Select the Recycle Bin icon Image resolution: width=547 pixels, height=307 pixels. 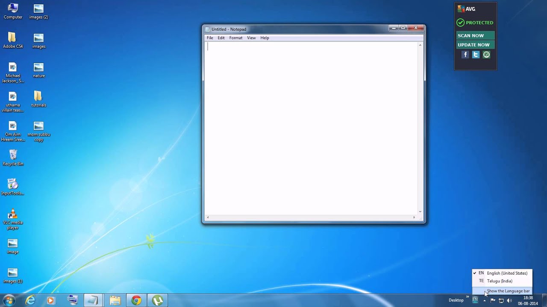pos(13,158)
